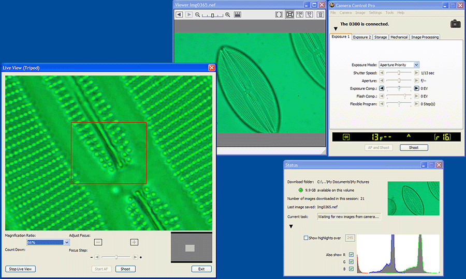Close the Live View (Tripod) window
This screenshot has width=466, height=279.
pyautogui.click(x=212, y=68)
